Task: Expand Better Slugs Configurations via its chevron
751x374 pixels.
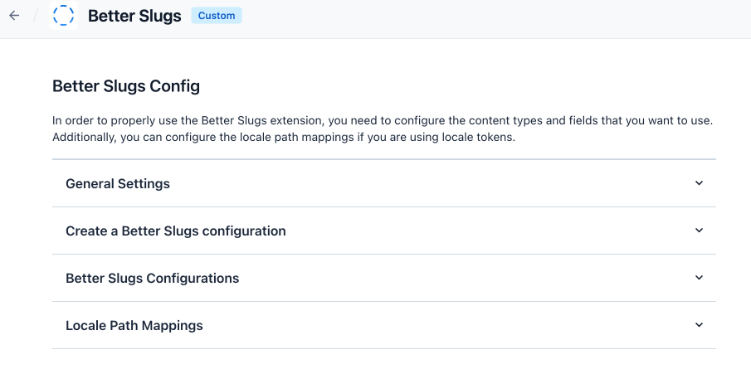Action: [699, 278]
